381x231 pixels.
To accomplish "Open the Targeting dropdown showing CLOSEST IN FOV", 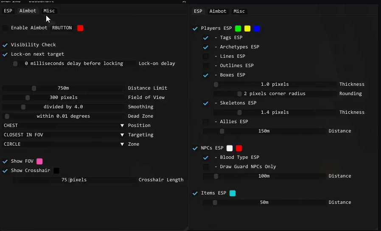I will (63, 135).
